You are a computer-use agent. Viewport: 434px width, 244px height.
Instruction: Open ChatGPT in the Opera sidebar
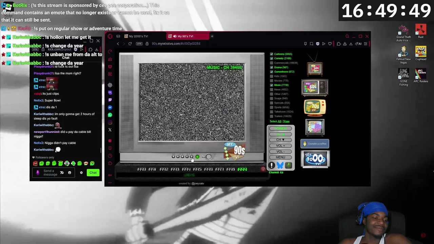tap(110, 85)
